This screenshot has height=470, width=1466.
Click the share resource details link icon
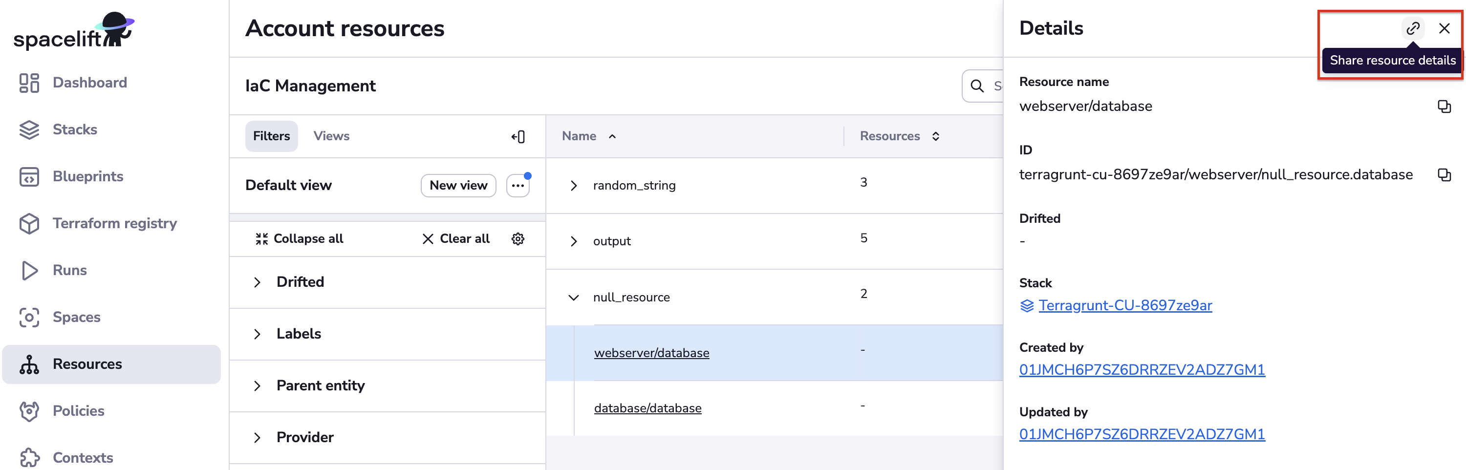pos(1413,28)
